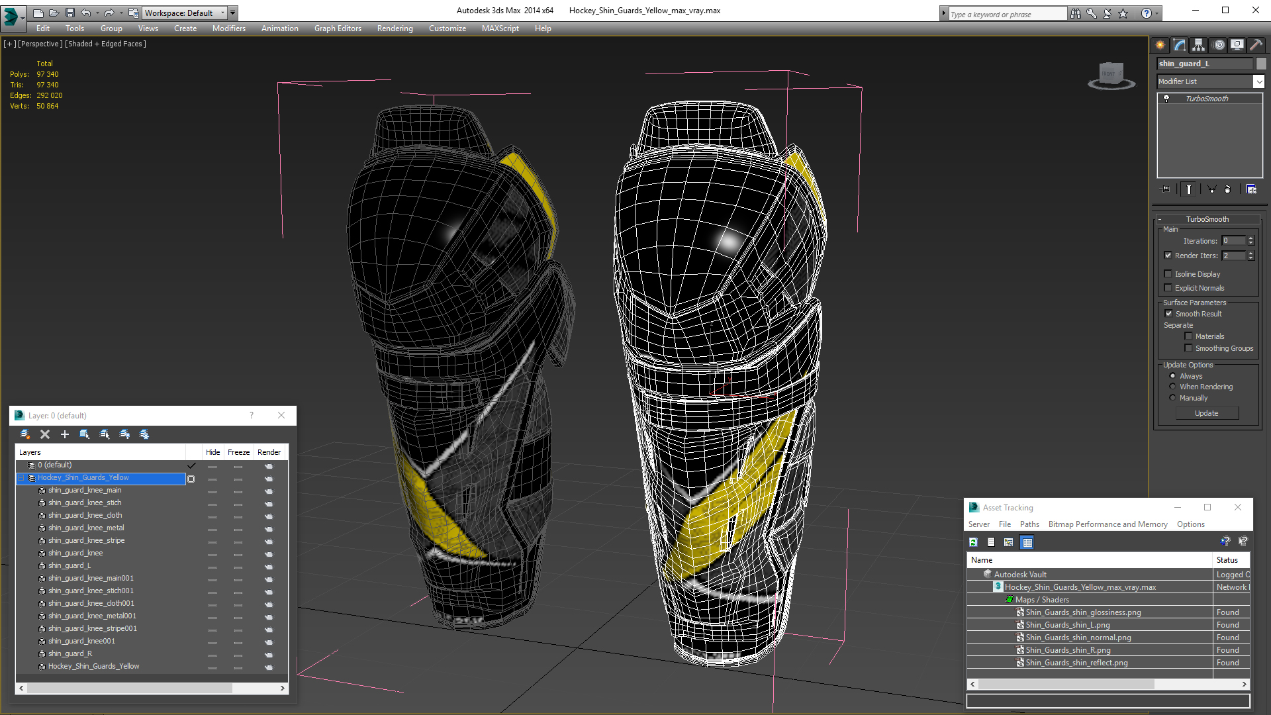Toggle the TurboSmooth modifier lightbulb
This screenshot has width=1271, height=715.
tap(1166, 99)
